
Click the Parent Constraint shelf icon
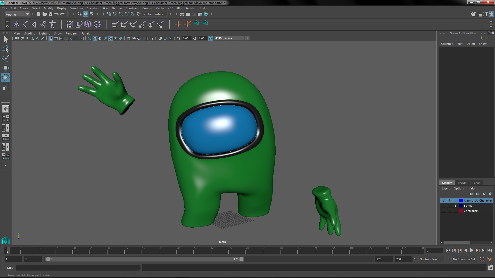coord(115,24)
